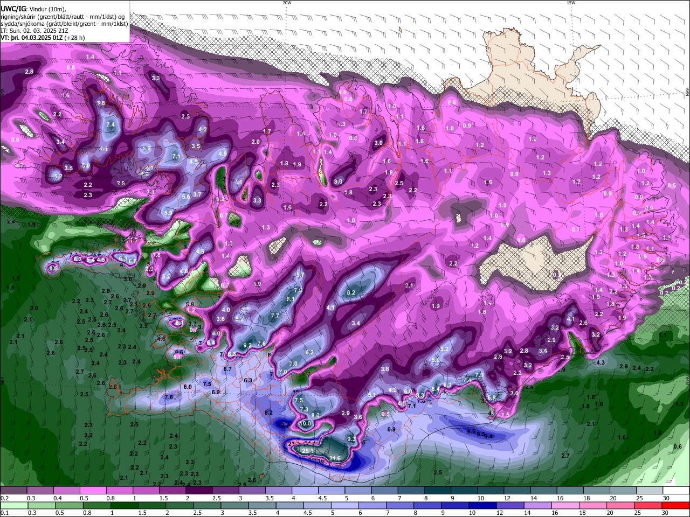Click the 4.3 value off the southeast coast
Screen dimensions: 690x517
pos(601,362)
